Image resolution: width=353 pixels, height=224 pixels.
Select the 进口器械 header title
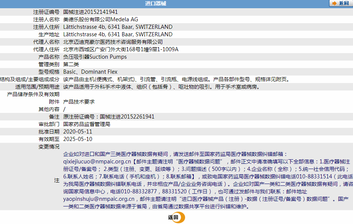point(156,3)
